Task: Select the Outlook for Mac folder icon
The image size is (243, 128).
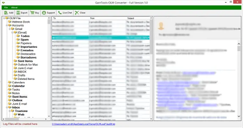Action: [15, 64]
